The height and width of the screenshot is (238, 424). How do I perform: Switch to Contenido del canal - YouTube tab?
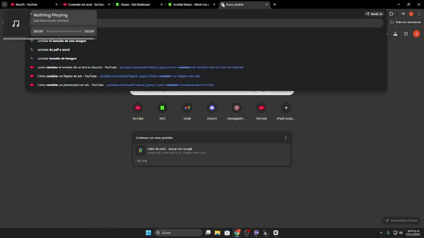click(86, 5)
